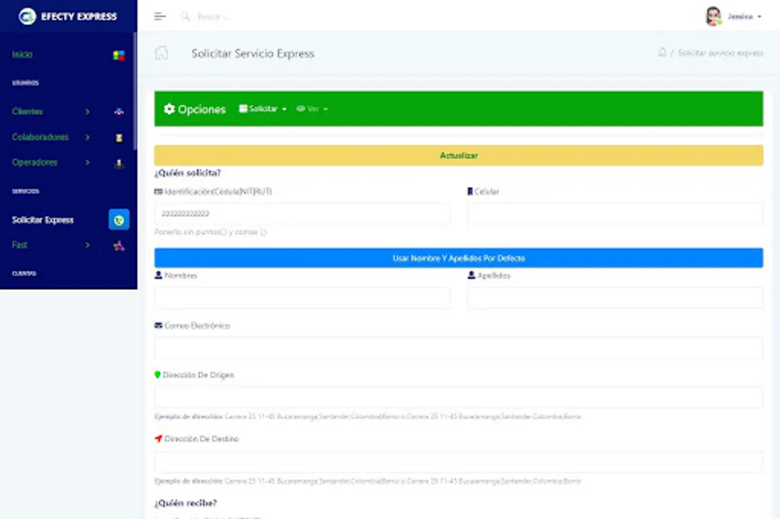Click the Clientes group icon

pos(119,112)
